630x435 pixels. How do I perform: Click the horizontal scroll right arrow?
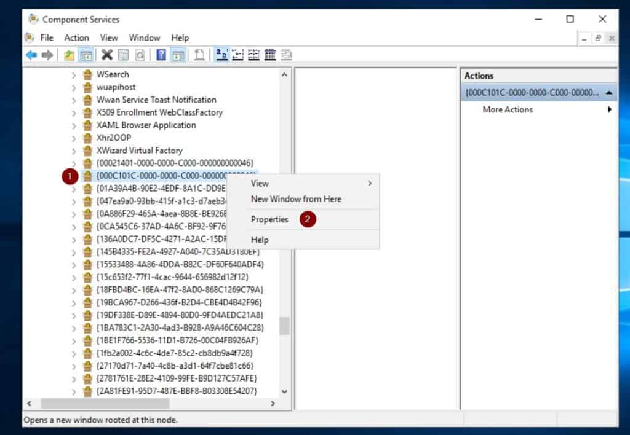[x=273, y=403]
